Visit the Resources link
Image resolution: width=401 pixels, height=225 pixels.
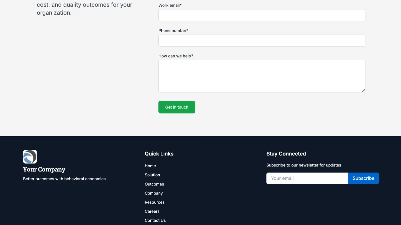155,202
